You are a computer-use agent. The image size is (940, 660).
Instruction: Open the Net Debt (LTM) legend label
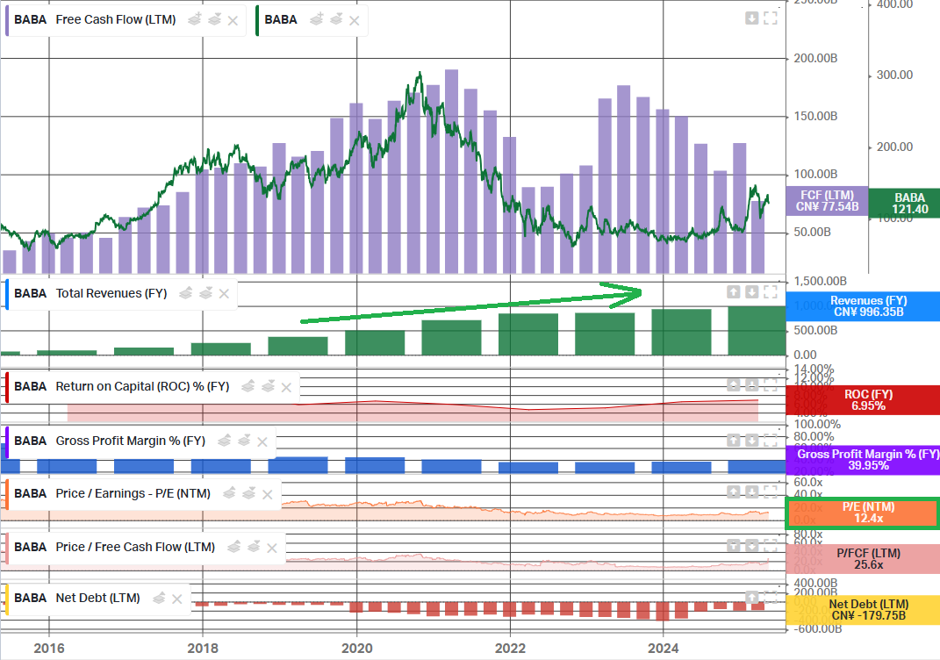pos(97,599)
